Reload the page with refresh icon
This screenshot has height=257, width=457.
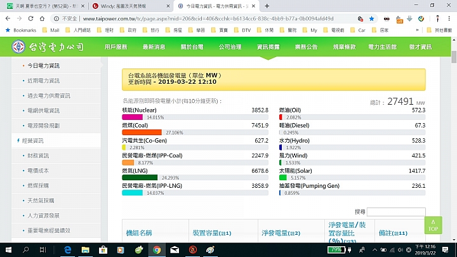tap(30, 18)
